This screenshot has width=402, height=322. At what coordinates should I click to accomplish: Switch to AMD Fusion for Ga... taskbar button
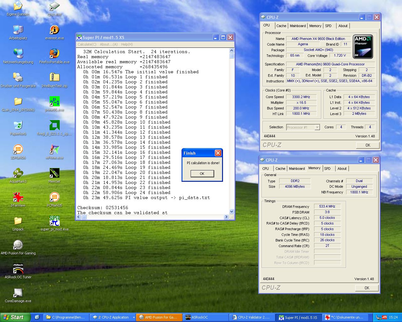click(x=159, y=317)
